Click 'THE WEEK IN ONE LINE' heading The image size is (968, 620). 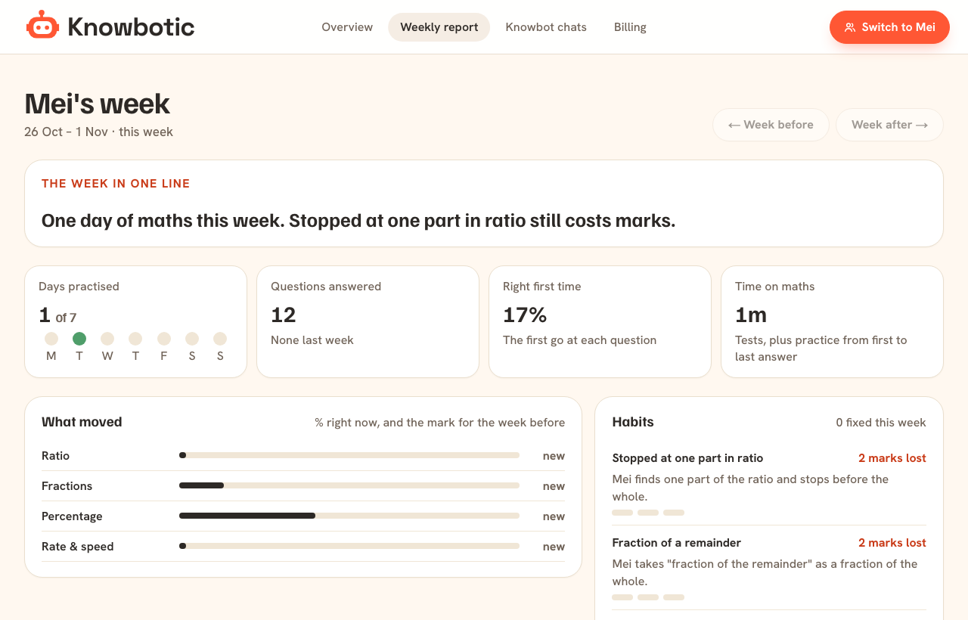tap(116, 184)
